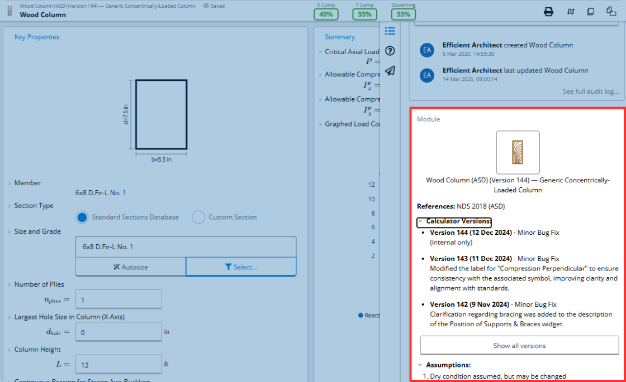This screenshot has height=382, width=626.
Task: Click the Select... filter button
Action: (241, 267)
